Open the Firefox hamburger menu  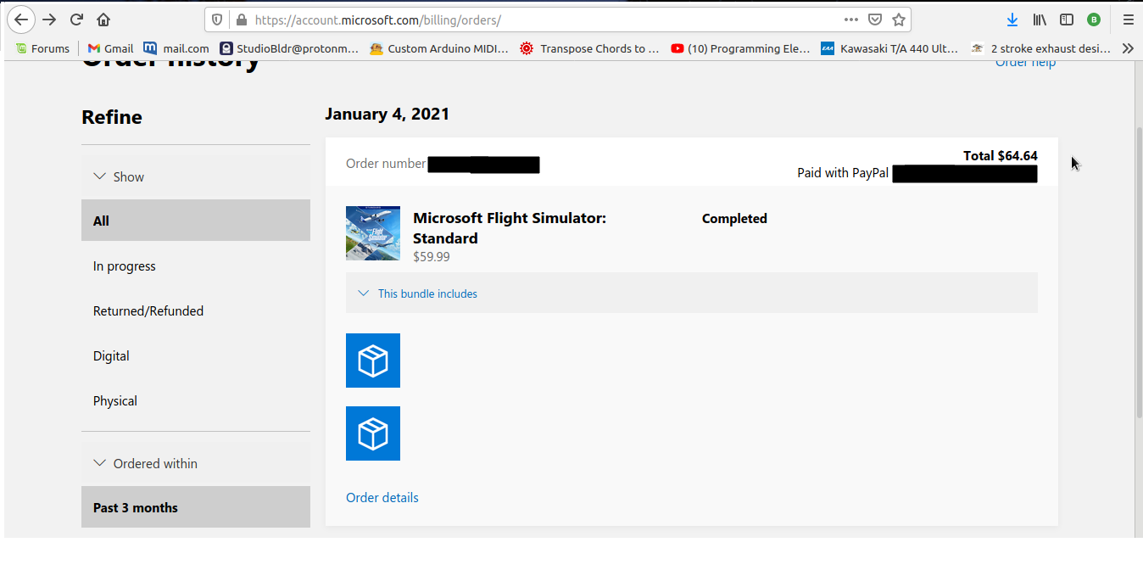click(x=1128, y=20)
